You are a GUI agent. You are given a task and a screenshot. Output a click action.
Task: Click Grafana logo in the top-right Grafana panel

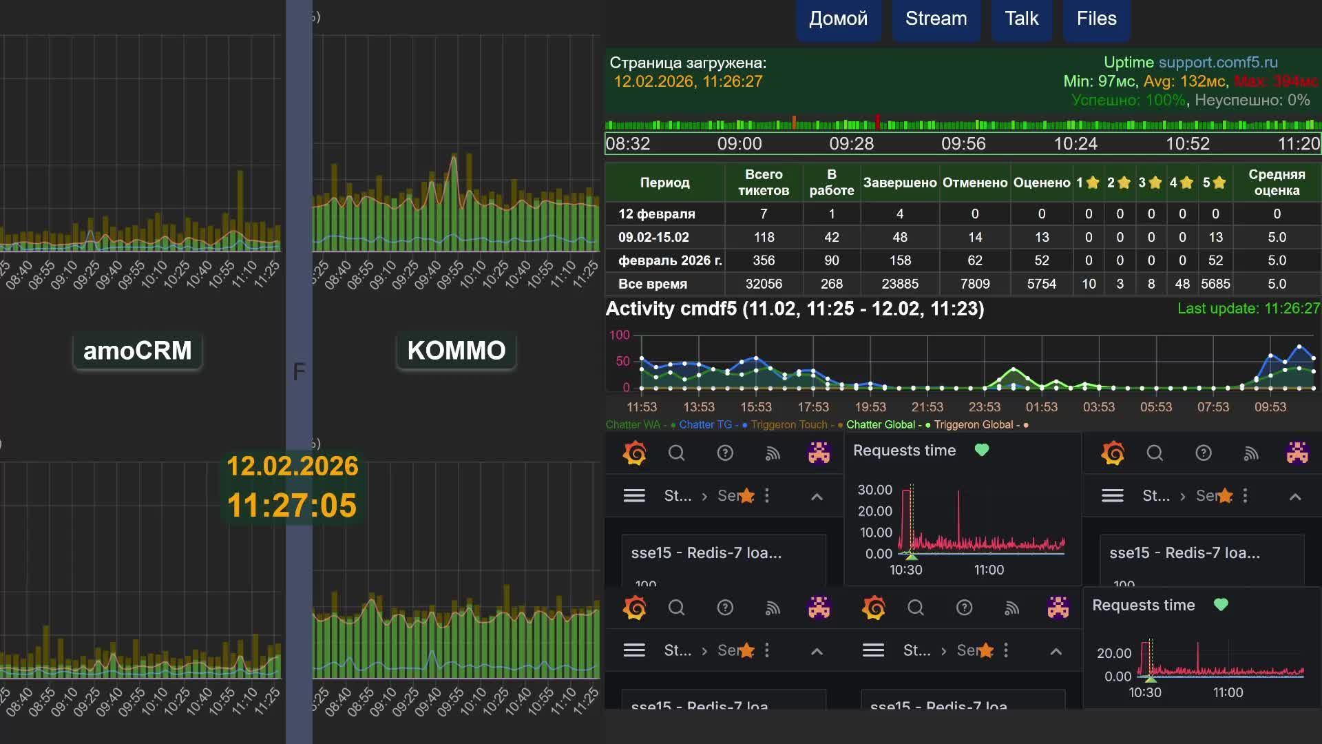1113,453
